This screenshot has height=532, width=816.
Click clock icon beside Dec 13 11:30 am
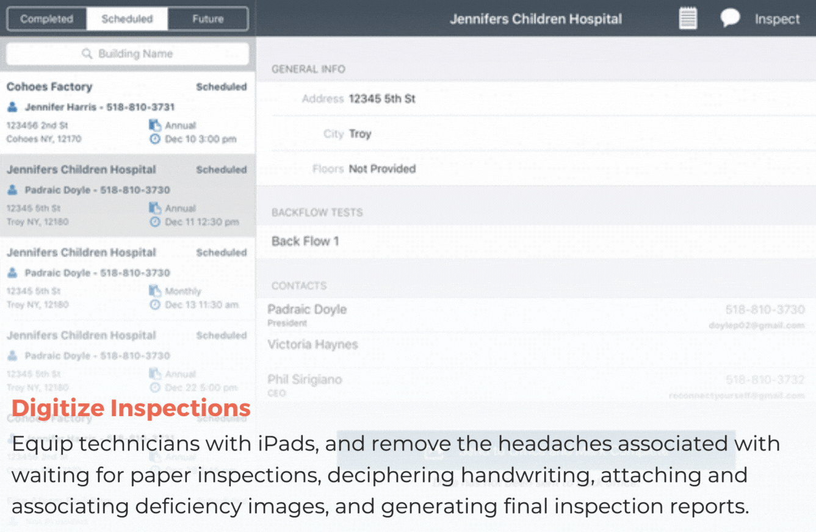[x=155, y=304]
